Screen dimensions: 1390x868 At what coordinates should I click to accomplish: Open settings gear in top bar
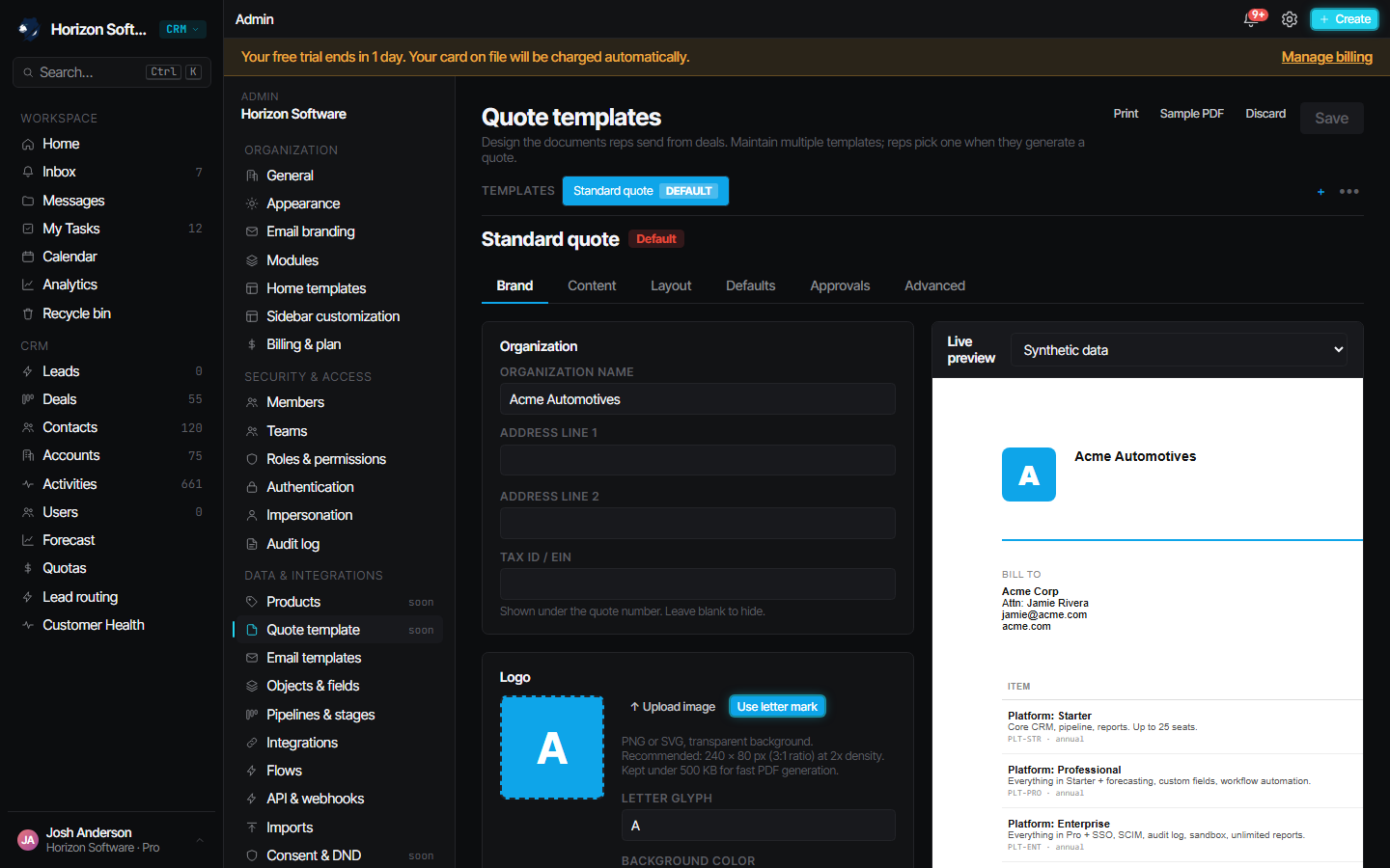click(1290, 19)
